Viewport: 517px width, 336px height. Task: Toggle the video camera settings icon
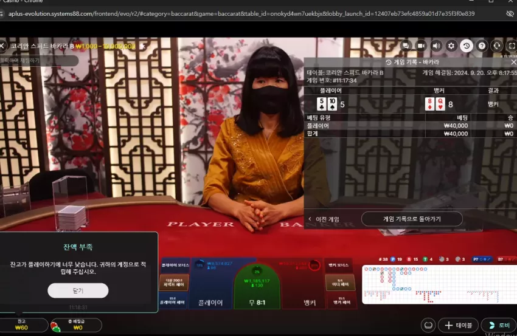click(421, 46)
